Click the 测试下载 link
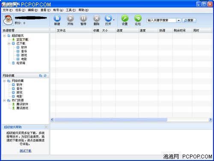 [26, 151]
